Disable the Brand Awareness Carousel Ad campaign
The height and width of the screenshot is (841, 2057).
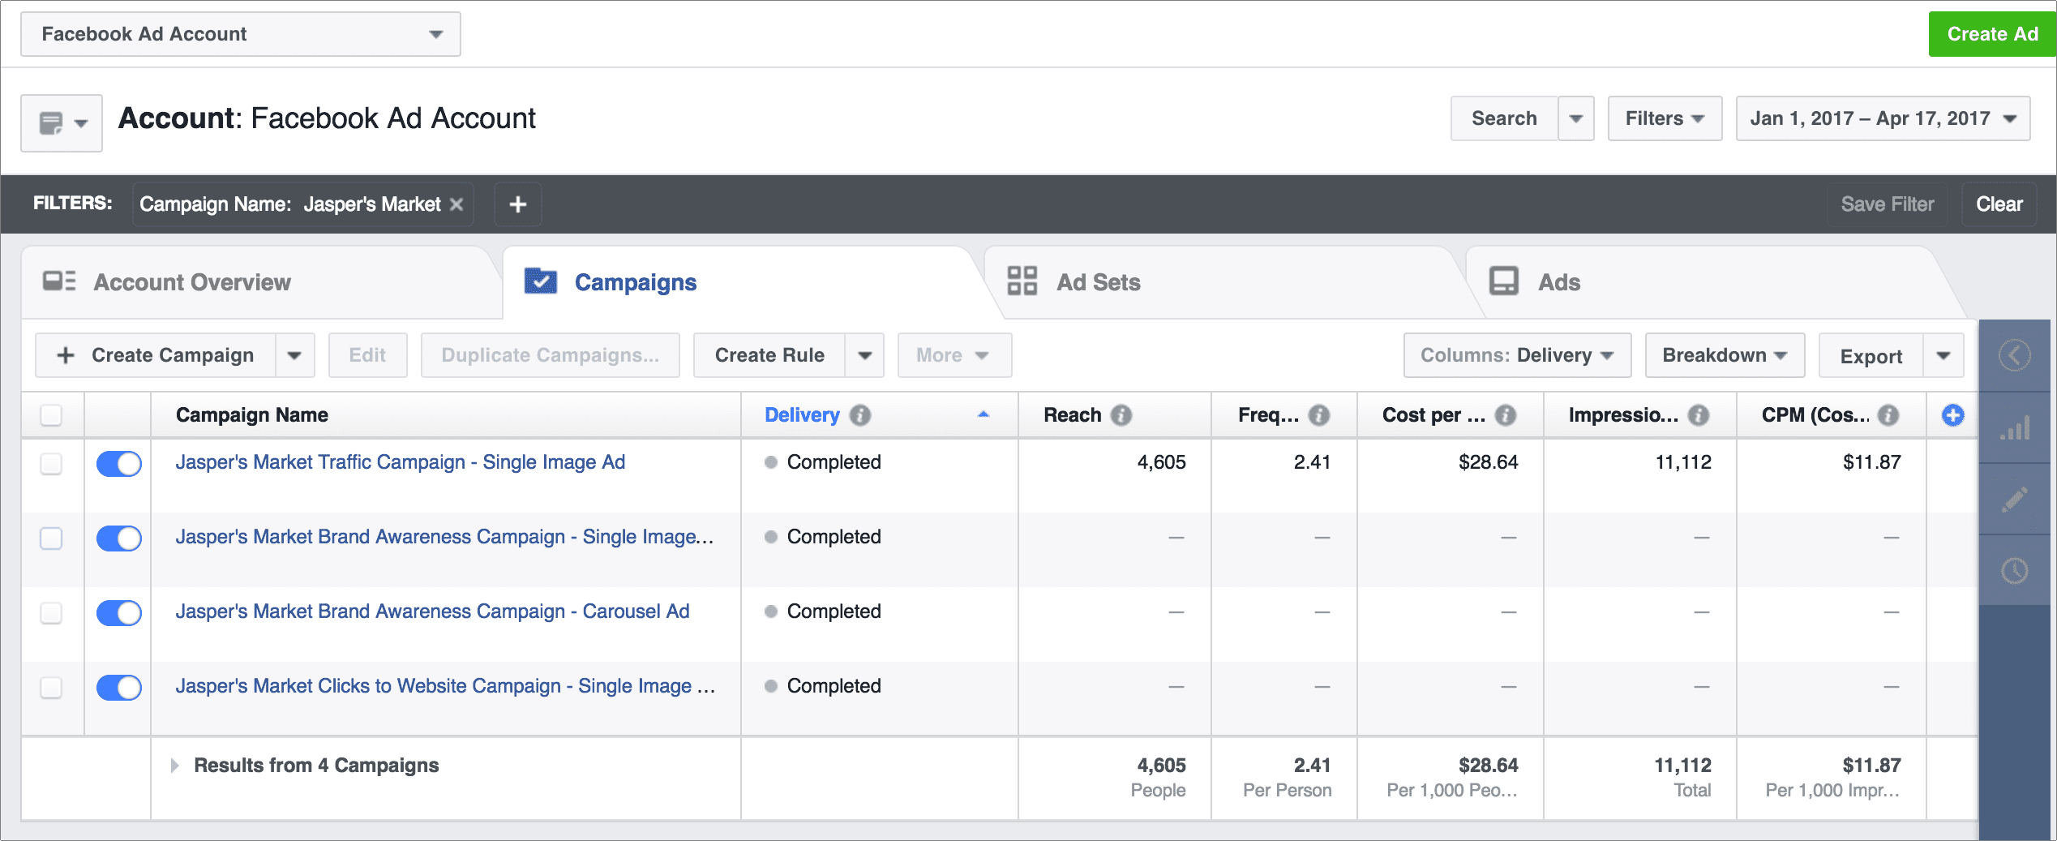point(118,612)
